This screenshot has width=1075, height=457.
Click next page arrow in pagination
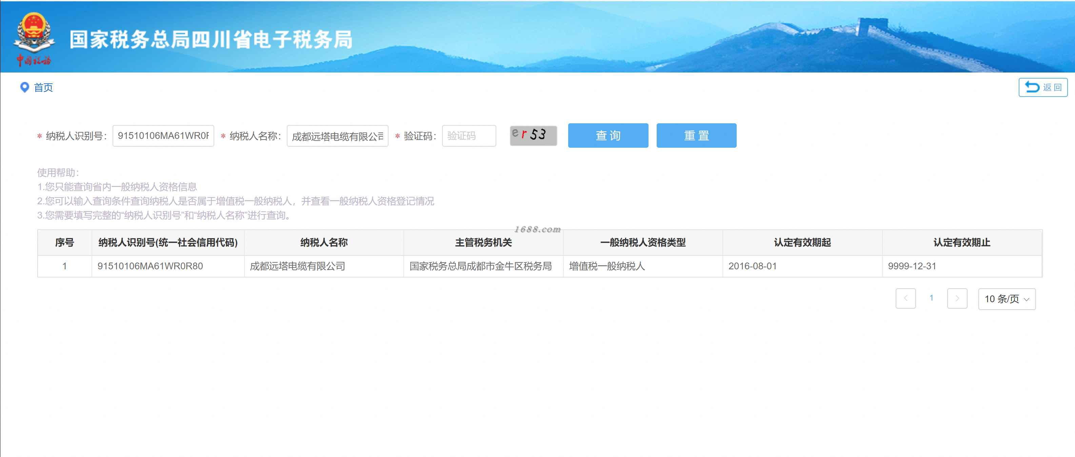pyautogui.click(x=957, y=298)
